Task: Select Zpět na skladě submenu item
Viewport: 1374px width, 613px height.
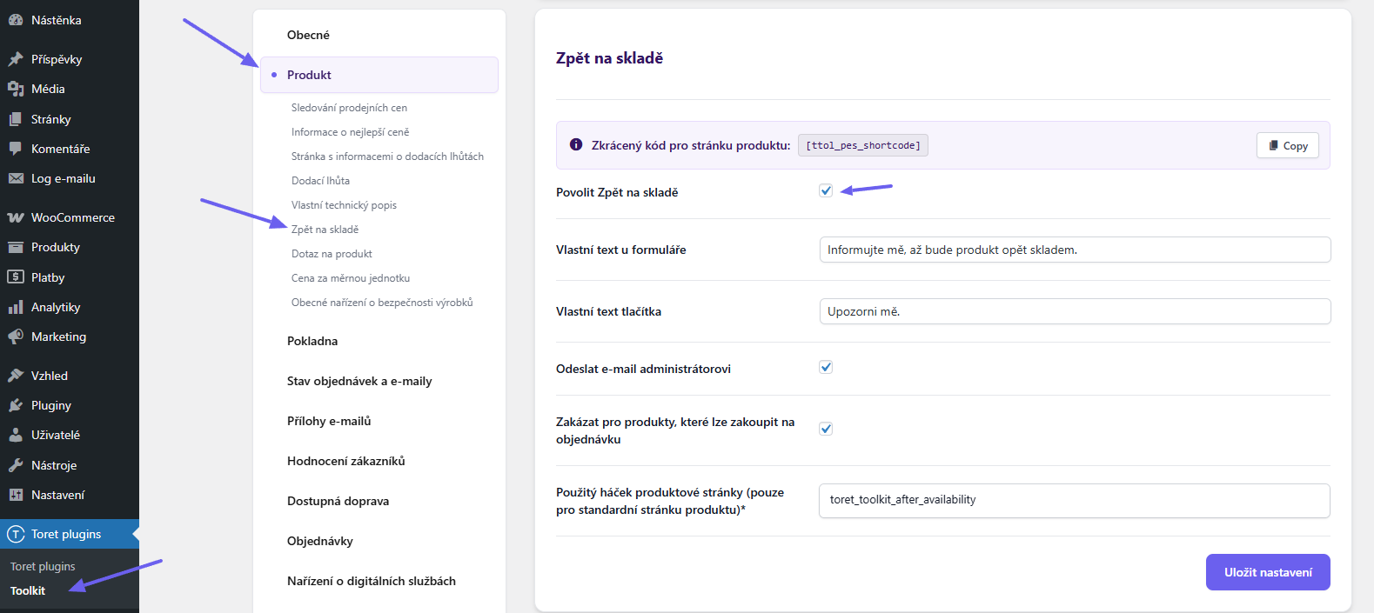Action: [x=325, y=230]
